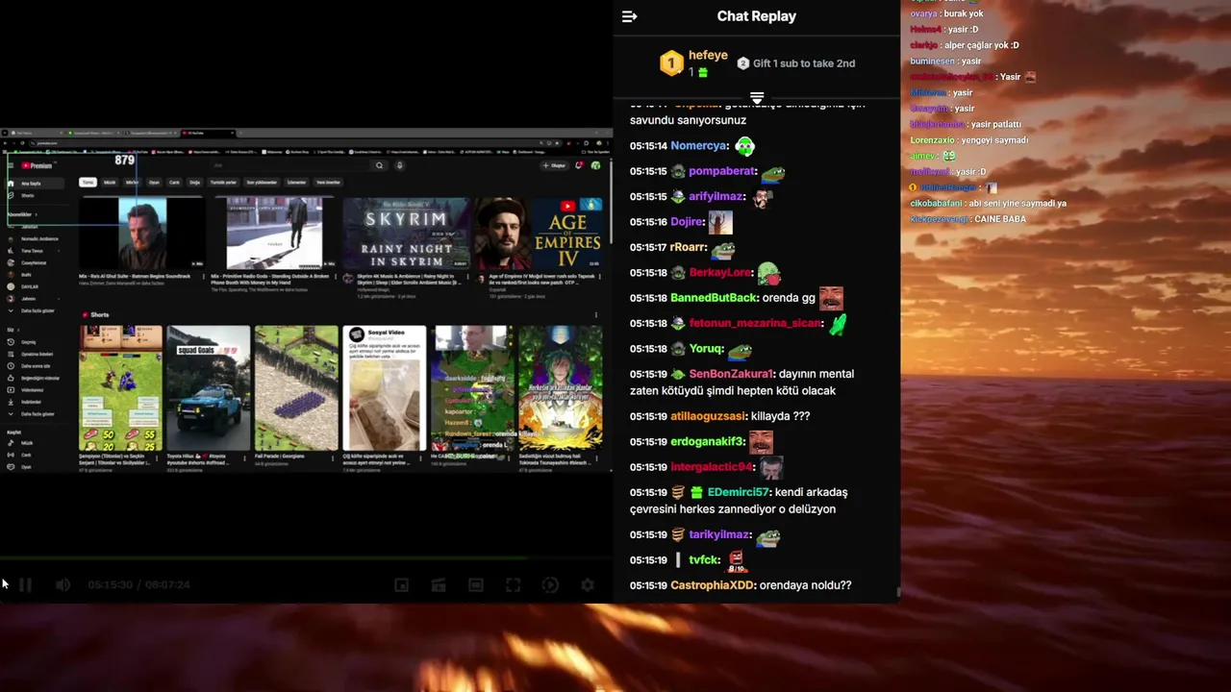Open the Rainy Night in Skyrim video

(406, 234)
